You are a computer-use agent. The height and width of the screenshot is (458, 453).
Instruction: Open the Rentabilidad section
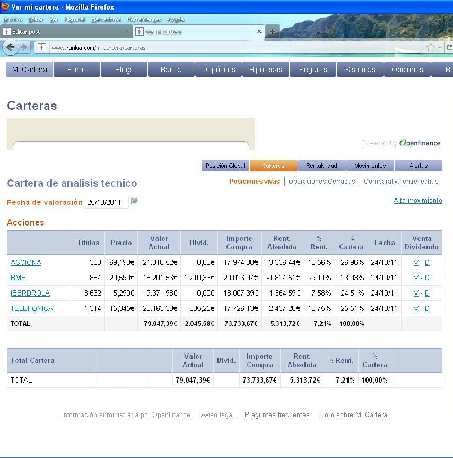click(x=321, y=166)
